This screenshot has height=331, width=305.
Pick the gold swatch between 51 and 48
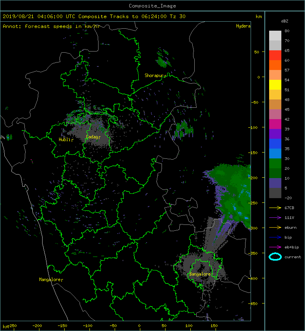275,95
